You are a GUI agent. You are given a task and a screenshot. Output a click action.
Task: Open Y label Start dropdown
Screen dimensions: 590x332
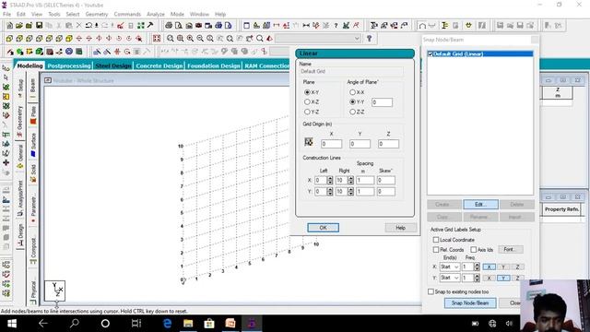[450, 279]
